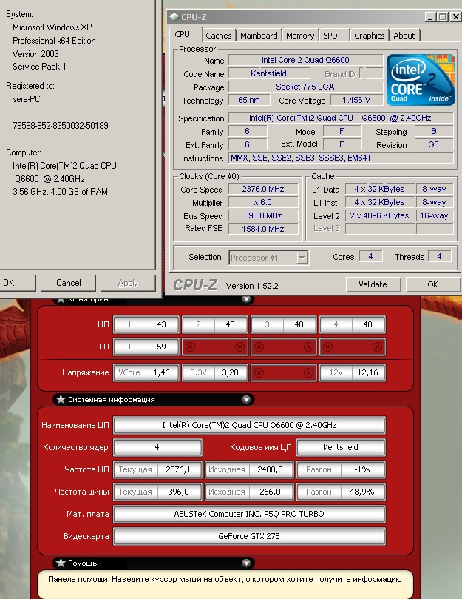This screenshot has height=599, width=462.
Task: Collapse the Системная информация section arrow
Action: tap(246, 400)
